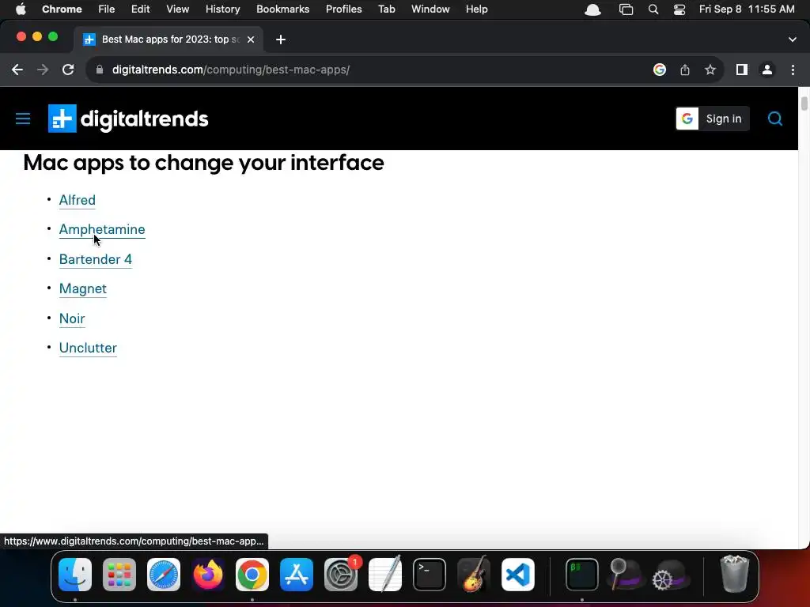Open App Store from the Dock

pos(297,575)
